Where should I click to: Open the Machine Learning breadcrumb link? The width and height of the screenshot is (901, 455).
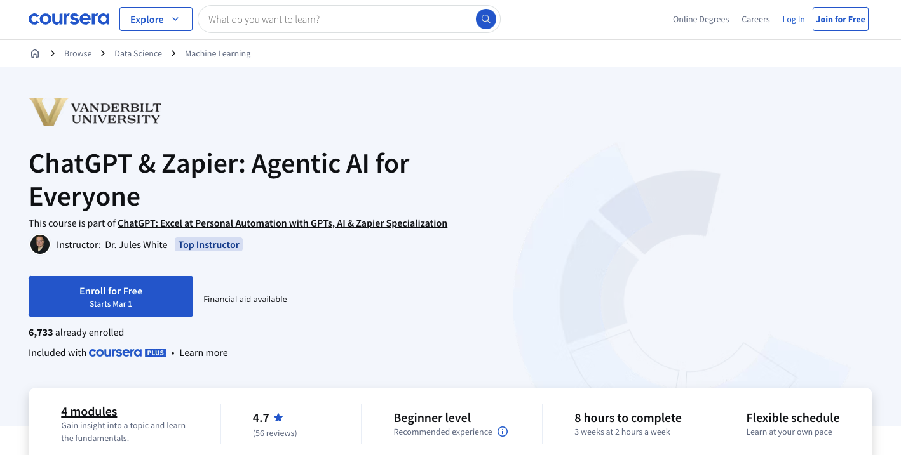click(x=217, y=53)
